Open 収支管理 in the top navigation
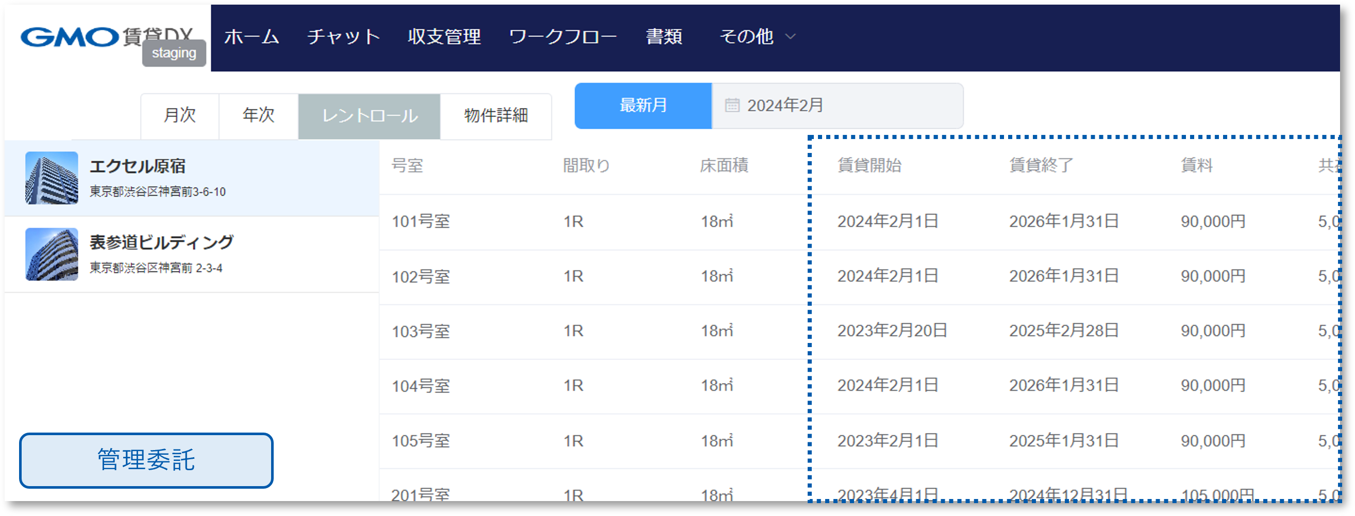The image size is (1355, 516). point(443,36)
